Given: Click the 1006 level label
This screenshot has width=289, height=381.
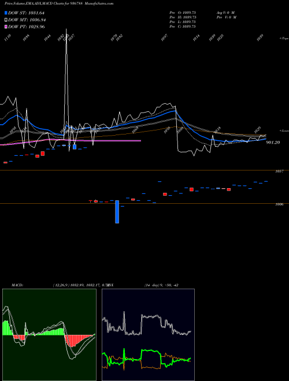Looking at the screenshot, I should 279,204.
